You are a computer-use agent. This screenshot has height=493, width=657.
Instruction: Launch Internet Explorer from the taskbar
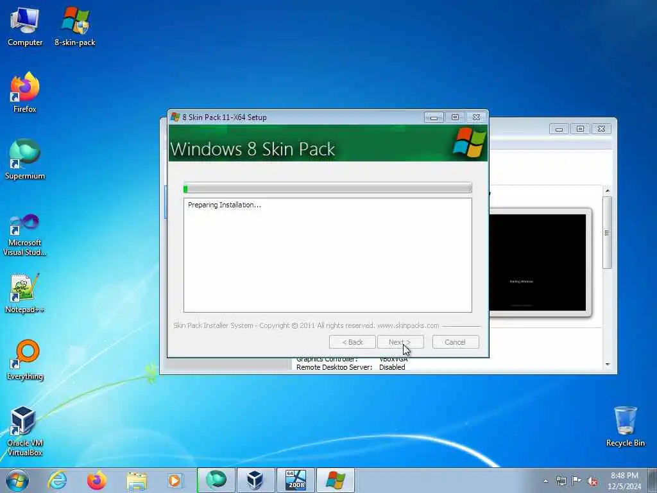click(x=57, y=480)
